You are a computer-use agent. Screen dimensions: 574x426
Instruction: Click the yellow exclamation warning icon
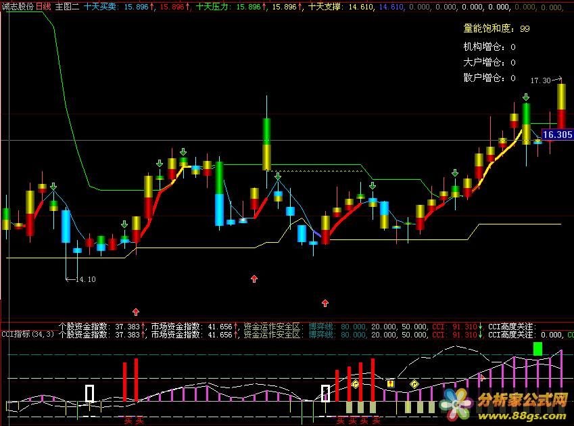click(x=390, y=383)
